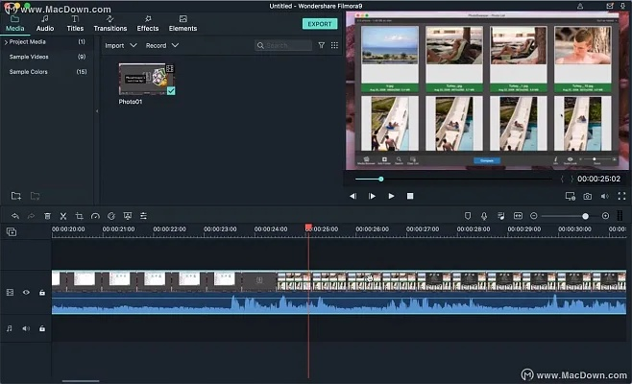
Task: Delete the selected clip with the trash icon
Action: tap(47, 216)
